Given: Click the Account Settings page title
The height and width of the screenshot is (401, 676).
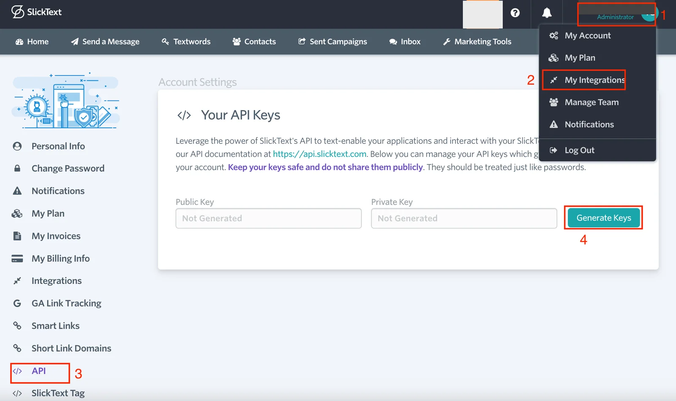Looking at the screenshot, I should (x=198, y=82).
